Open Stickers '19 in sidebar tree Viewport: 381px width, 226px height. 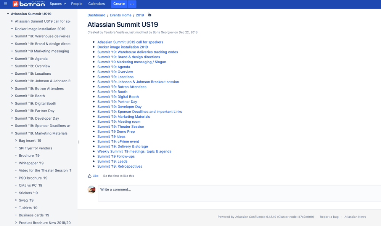28,193
